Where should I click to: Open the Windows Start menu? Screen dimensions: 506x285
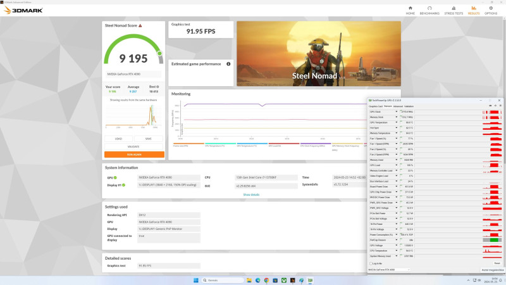tap(196, 280)
